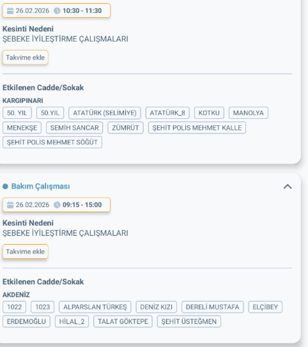Screen dimensions: 308x347
Task: Click the Takvime ekle button in the first card
Action: [25, 58]
